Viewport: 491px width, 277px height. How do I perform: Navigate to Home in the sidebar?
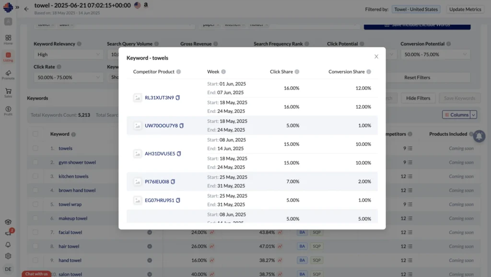point(8,39)
